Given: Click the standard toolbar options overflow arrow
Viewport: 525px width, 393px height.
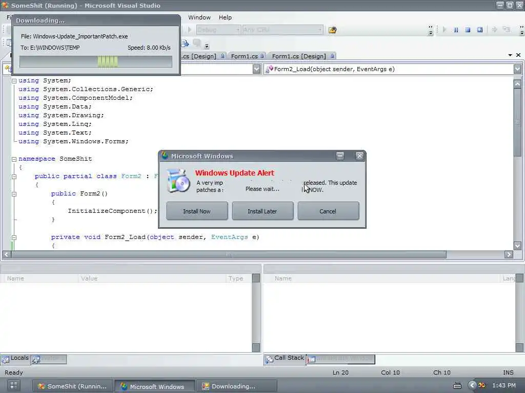Looking at the screenshot, I should tap(431, 30).
